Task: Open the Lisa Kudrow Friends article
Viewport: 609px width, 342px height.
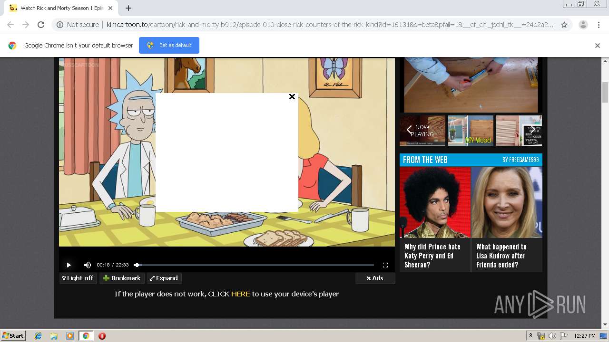Action: point(507,219)
